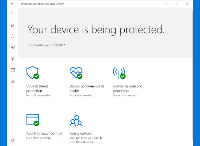Select the sidebar app & browser window icon
Viewport: 200px width, 146px height.
[13, 70]
